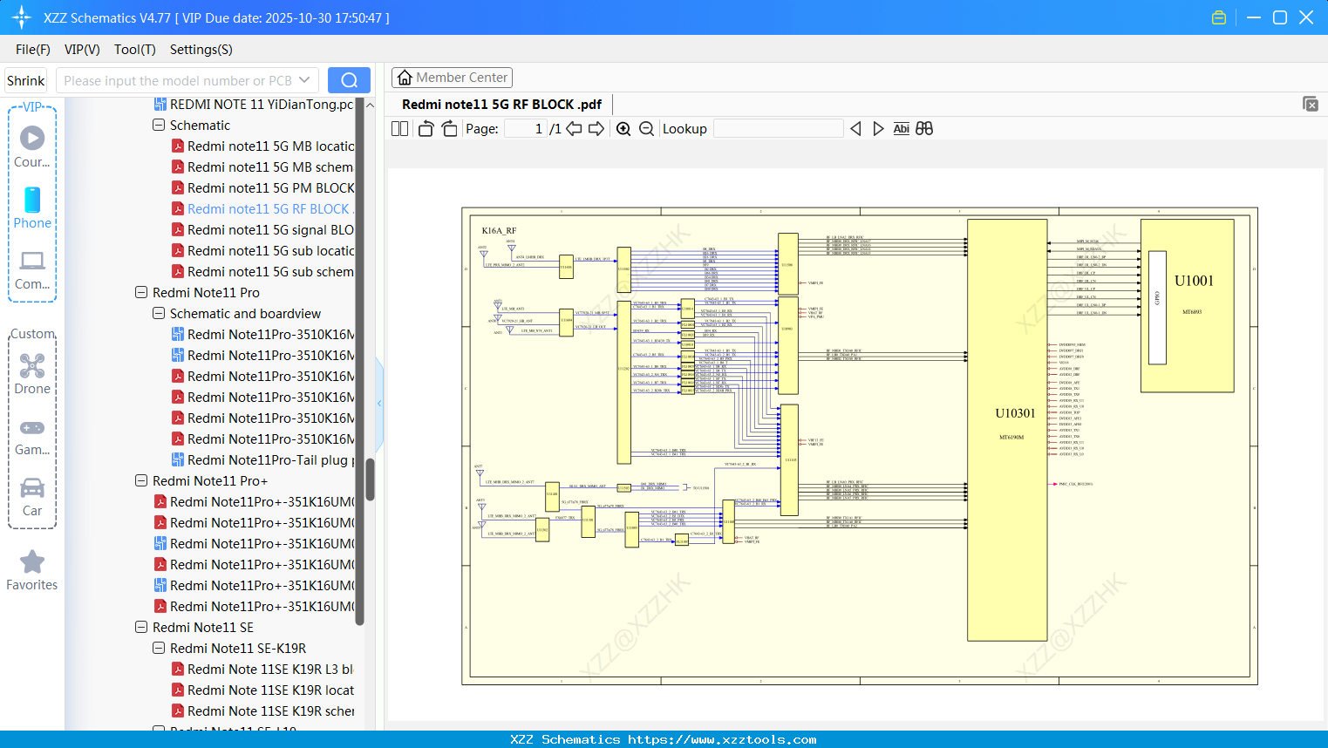Go to the next page arrow

coord(596,129)
